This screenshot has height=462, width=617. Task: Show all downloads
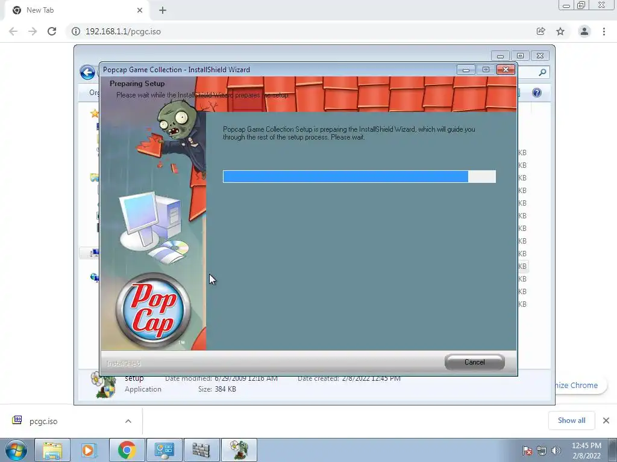coord(571,420)
